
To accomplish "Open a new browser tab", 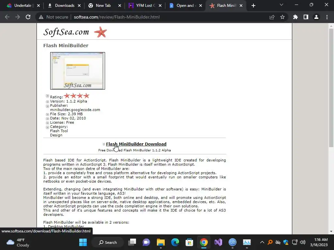I will [x=253, y=6].
